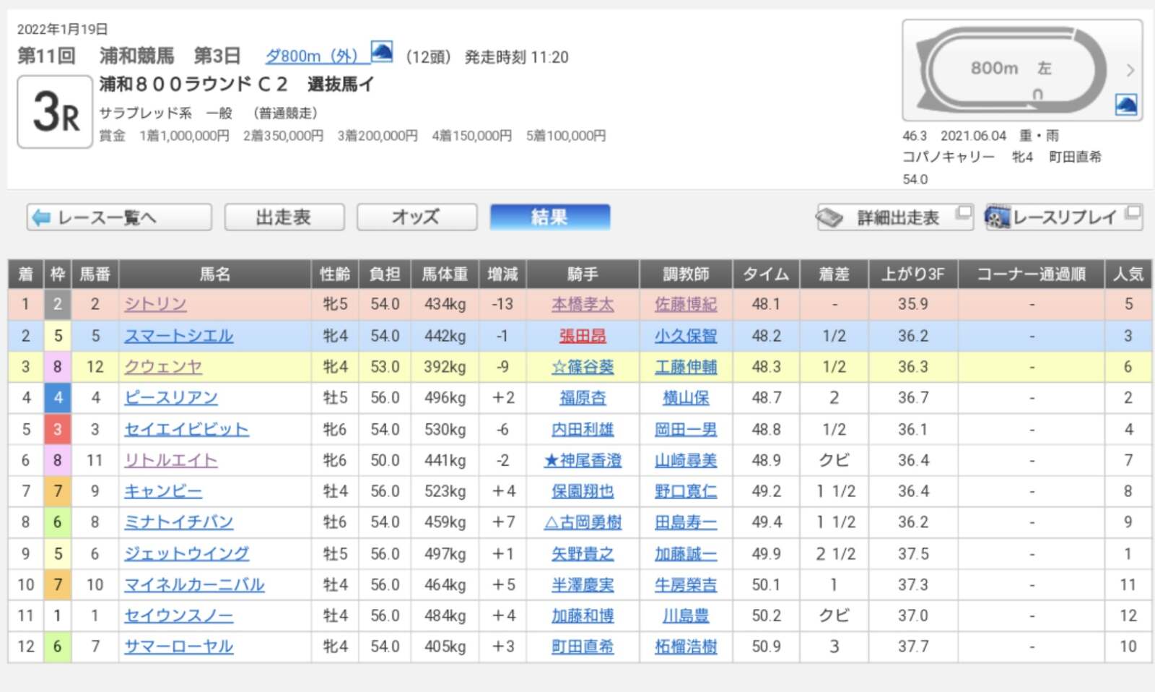The image size is (1155, 692).
Task: Click the red frame number 3 cell
Action: pos(58,430)
